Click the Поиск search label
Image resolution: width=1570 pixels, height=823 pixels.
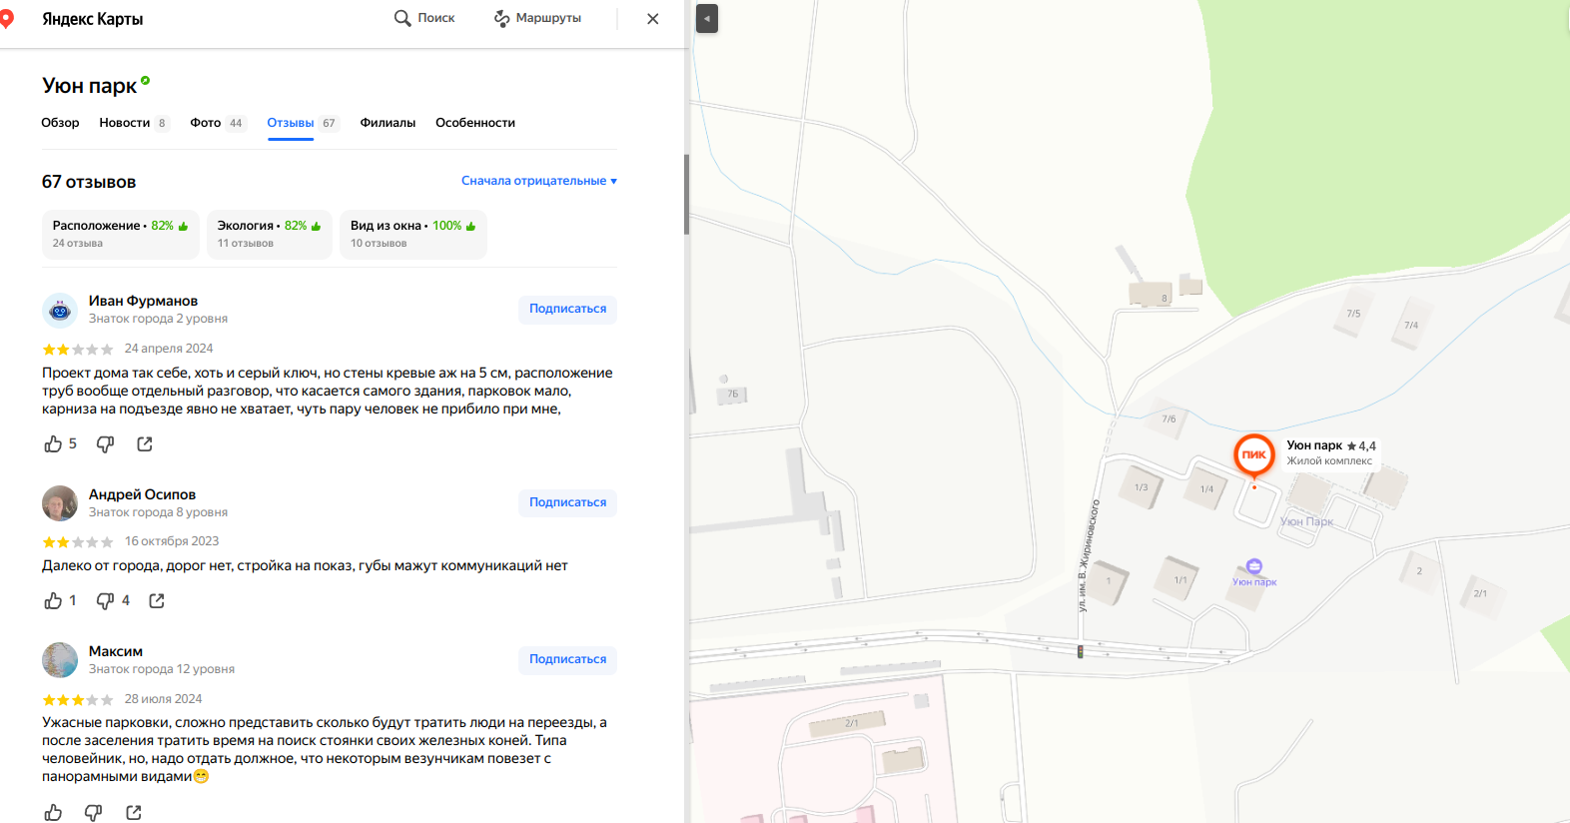point(436,18)
